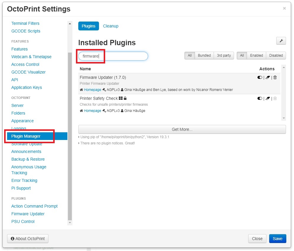Switch to the Plugins tab
The height and width of the screenshot is (251, 294).
click(x=89, y=26)
